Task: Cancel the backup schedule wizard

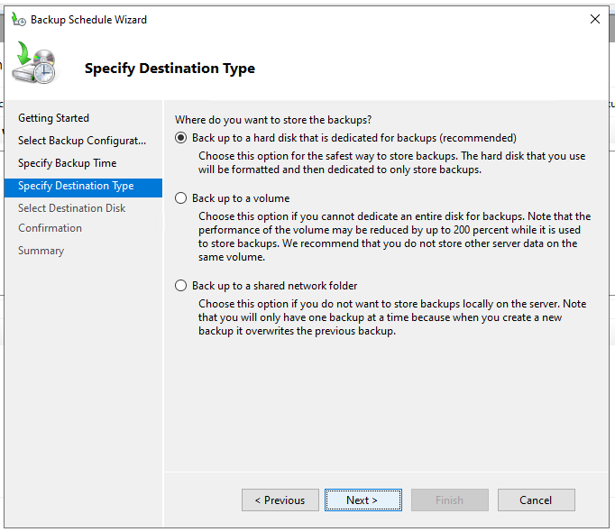Action: [x=536, y=500]
